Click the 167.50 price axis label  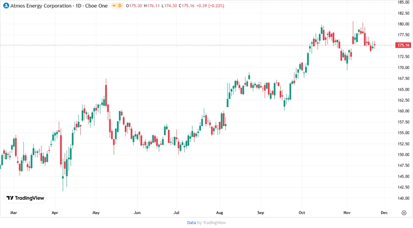click(x=403, y=78)
